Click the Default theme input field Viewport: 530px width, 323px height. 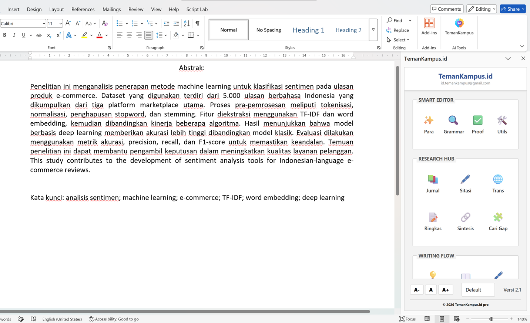pos(478,290)
